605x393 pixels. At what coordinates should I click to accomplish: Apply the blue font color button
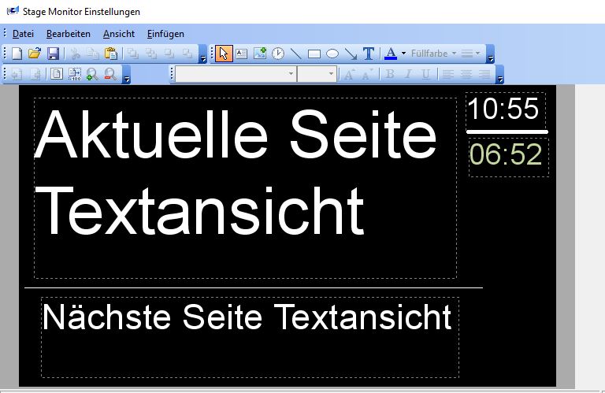391,54
